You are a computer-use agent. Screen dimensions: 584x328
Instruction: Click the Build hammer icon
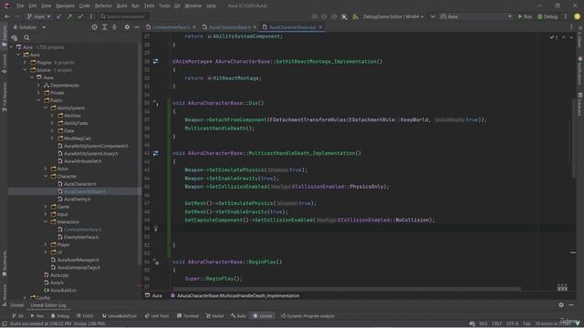(355, 16)
